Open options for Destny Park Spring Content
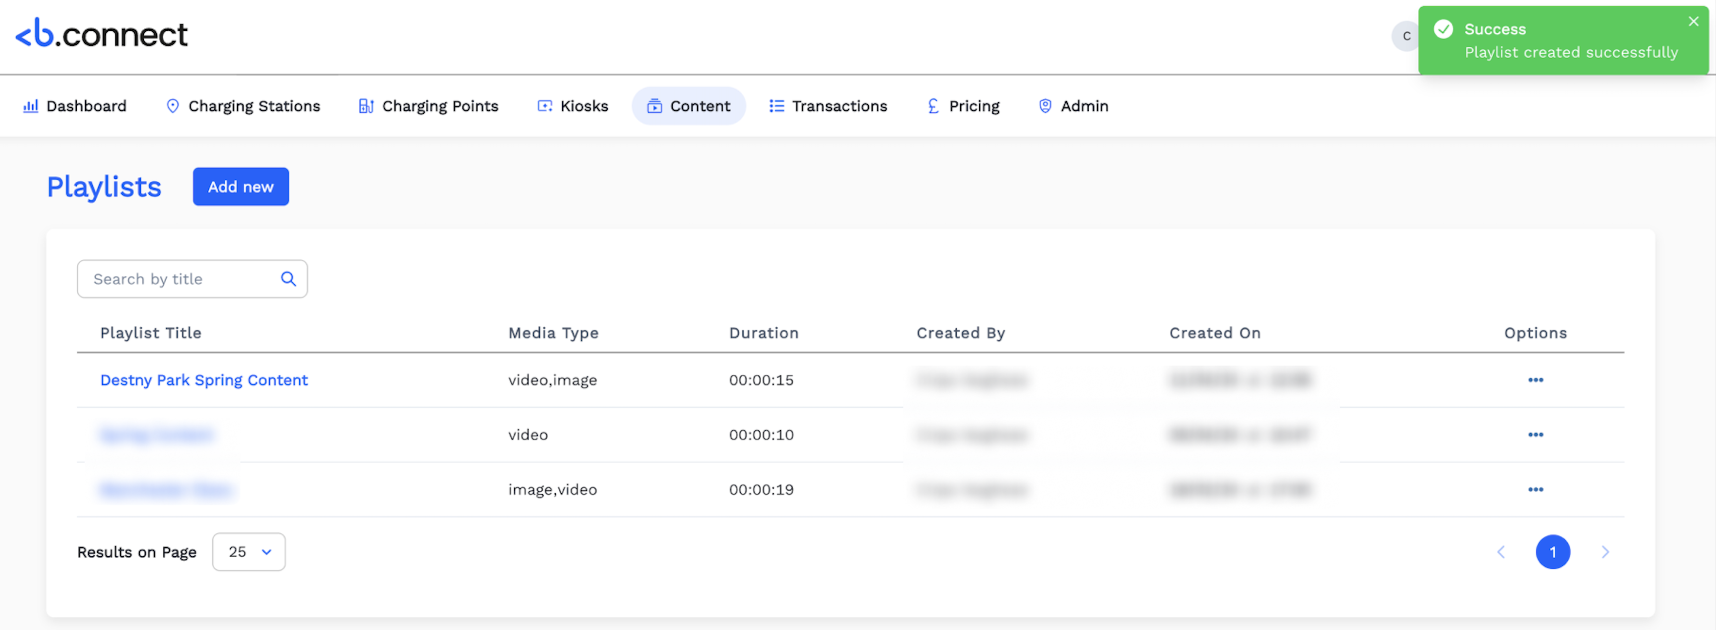 point(1535,380)
